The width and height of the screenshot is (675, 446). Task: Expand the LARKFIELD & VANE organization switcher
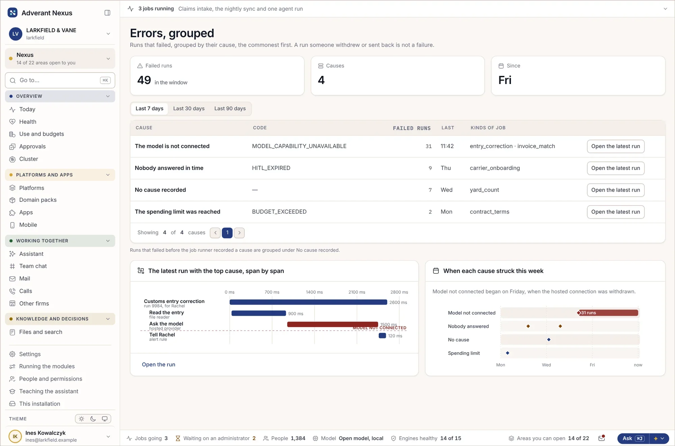click(x=60, y=34)
